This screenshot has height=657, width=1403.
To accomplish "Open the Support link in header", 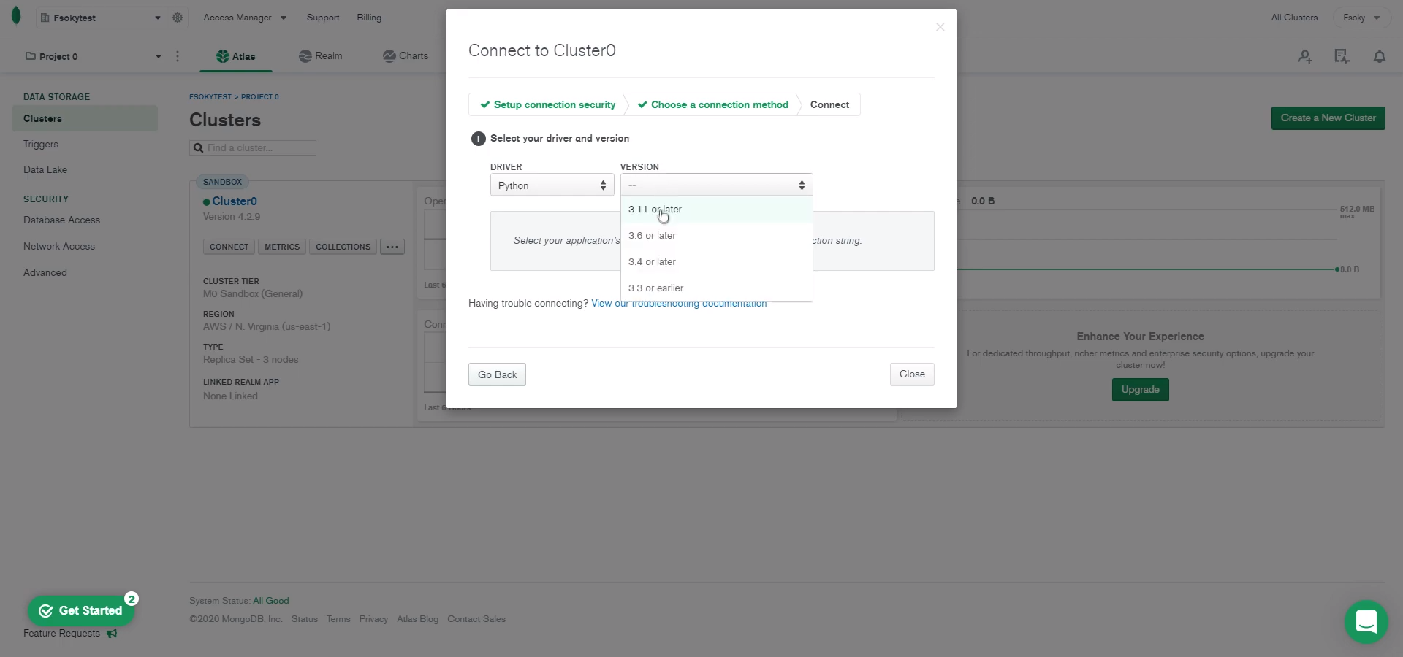I will [323, 18].
